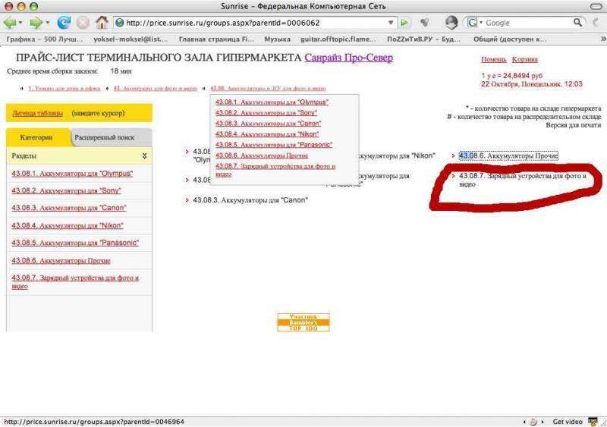This screenshot has height=427, width=607.
Task: Click the status bar icon right of 'Get video'
Action: coord(593,422)
